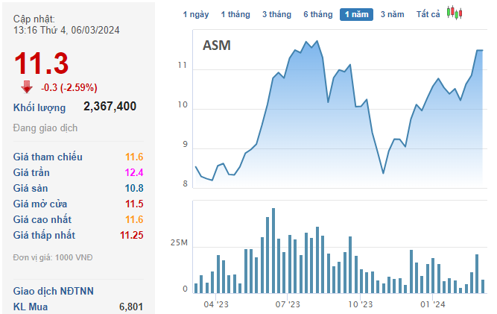Show the '6 tháng' chart range
Screen dimensions: 497x314
click(318, 14)
